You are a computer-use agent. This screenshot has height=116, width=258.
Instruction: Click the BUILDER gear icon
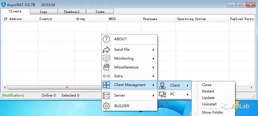(x=106, y=106)
